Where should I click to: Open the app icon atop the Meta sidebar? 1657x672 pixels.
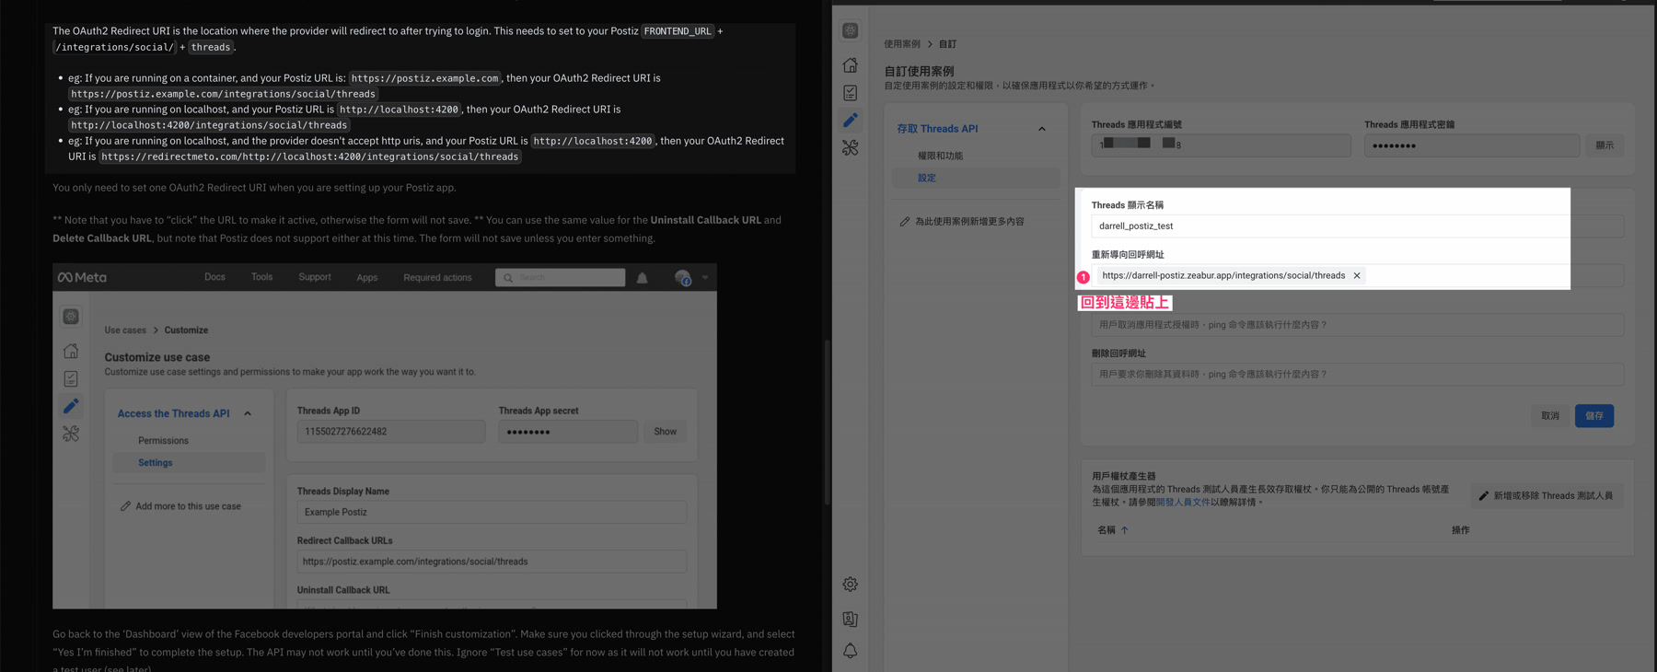point(850,30)
